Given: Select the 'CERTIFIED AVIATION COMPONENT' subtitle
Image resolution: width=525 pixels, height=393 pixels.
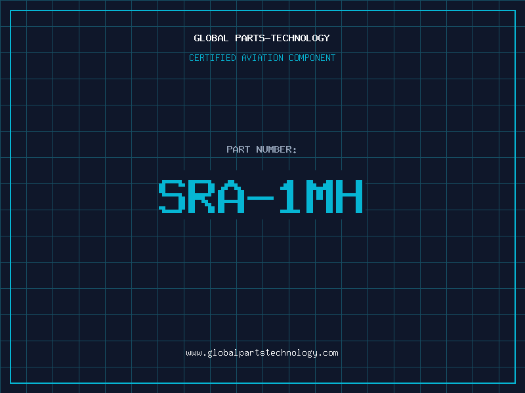Looking at the screenshot, I should 262,58.
